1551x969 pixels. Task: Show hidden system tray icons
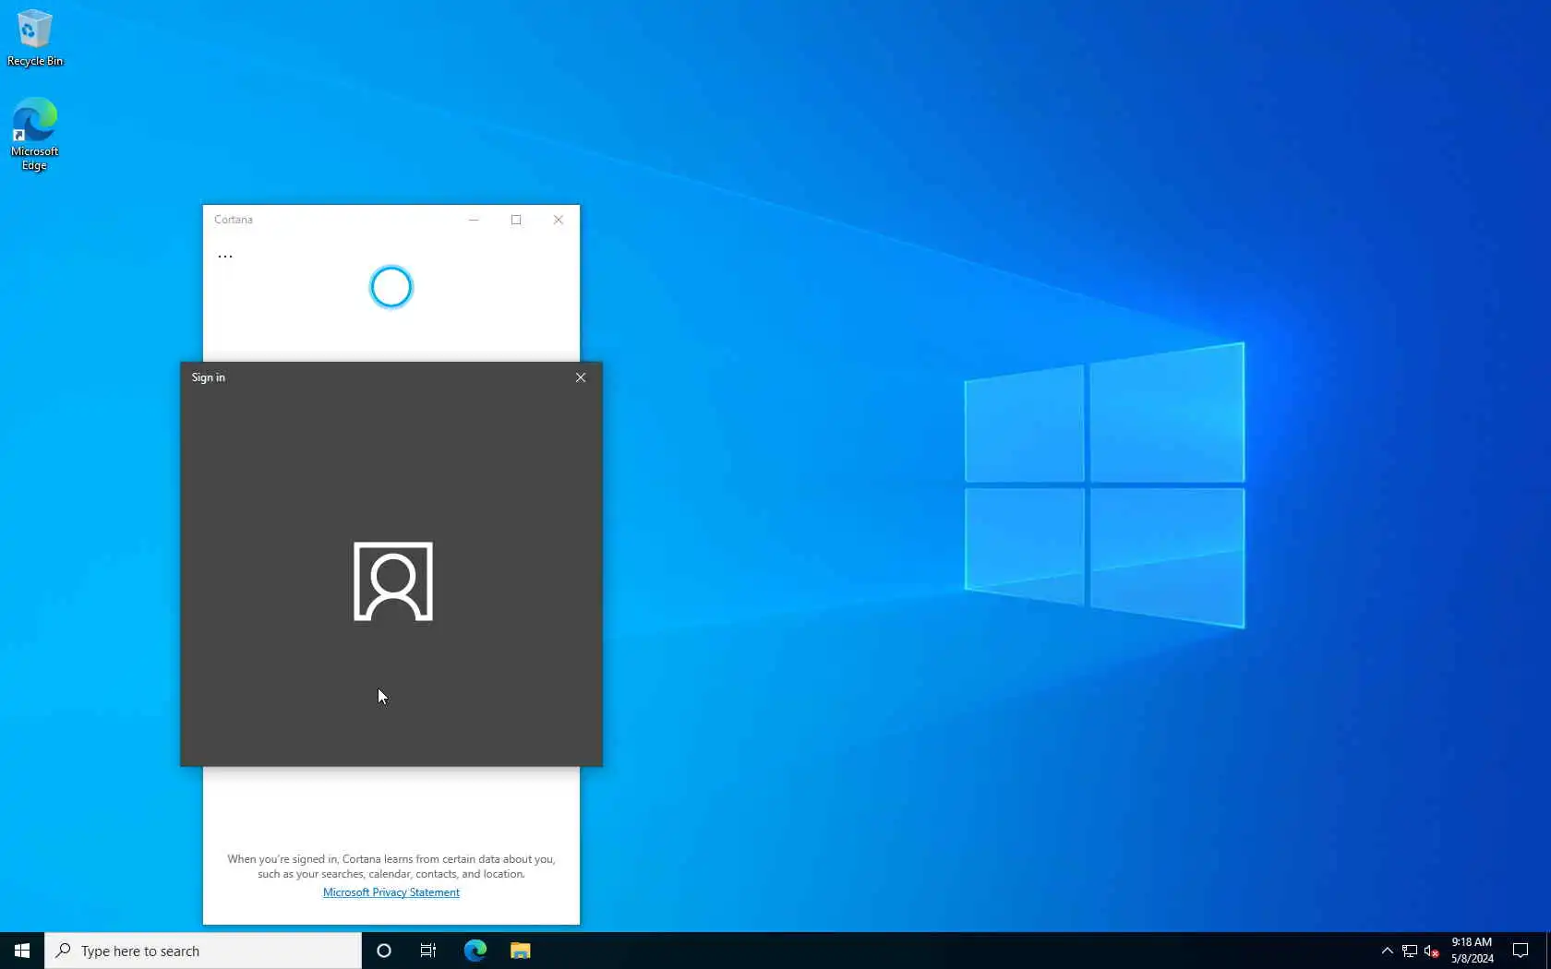point(1387,951)
